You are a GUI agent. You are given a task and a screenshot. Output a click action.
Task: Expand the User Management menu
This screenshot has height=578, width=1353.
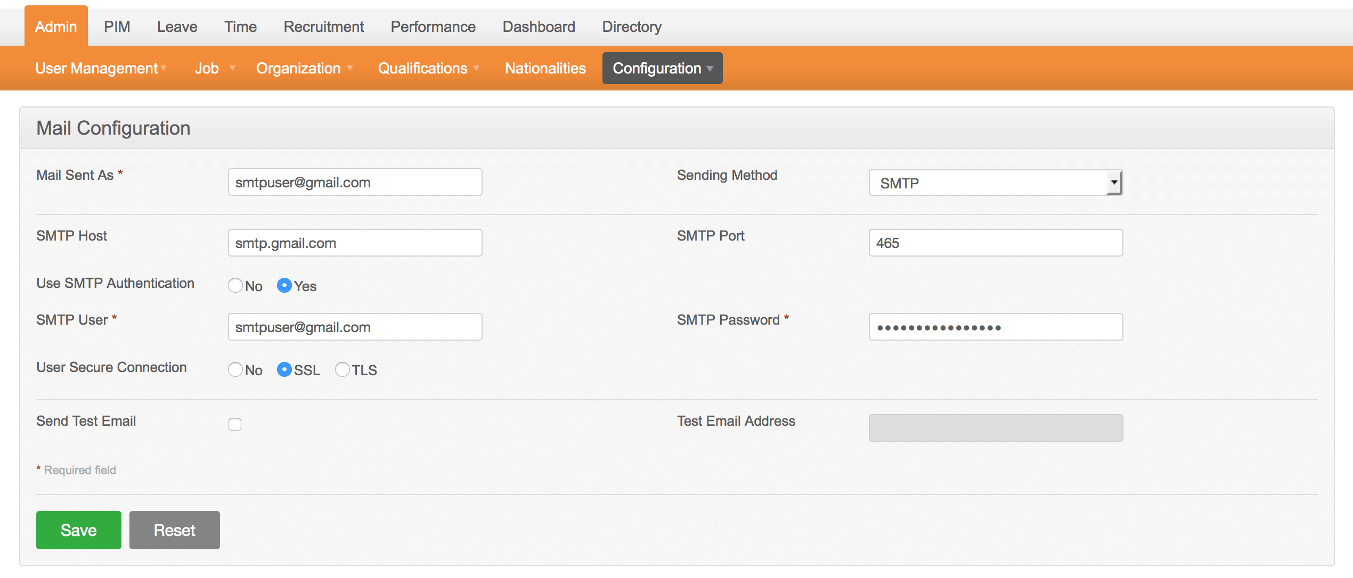(x=101, y=69)
